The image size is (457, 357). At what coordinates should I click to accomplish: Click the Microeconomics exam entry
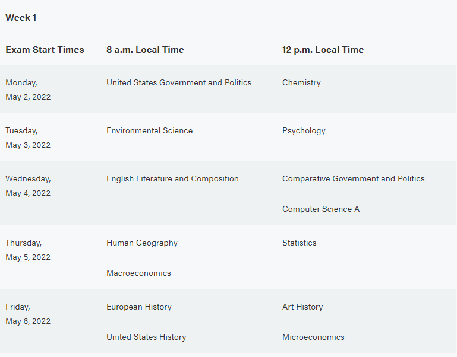click(x=313, y=337)
